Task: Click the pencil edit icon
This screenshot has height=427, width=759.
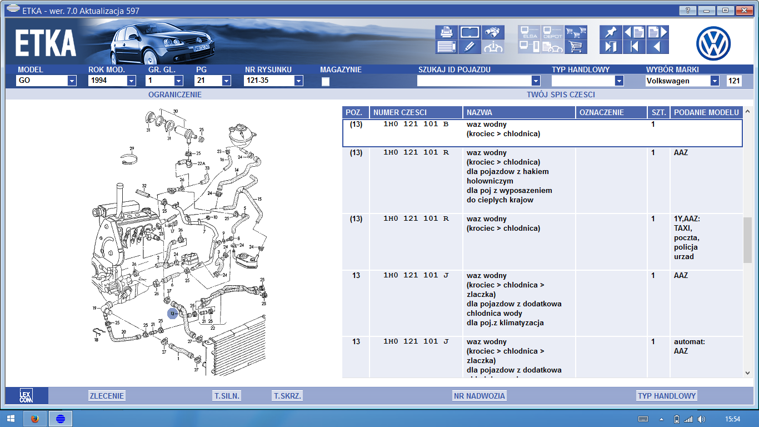Action: pos(470,47)
